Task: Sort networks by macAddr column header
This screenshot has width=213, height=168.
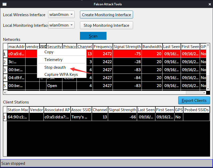Action: coord(16,46)
